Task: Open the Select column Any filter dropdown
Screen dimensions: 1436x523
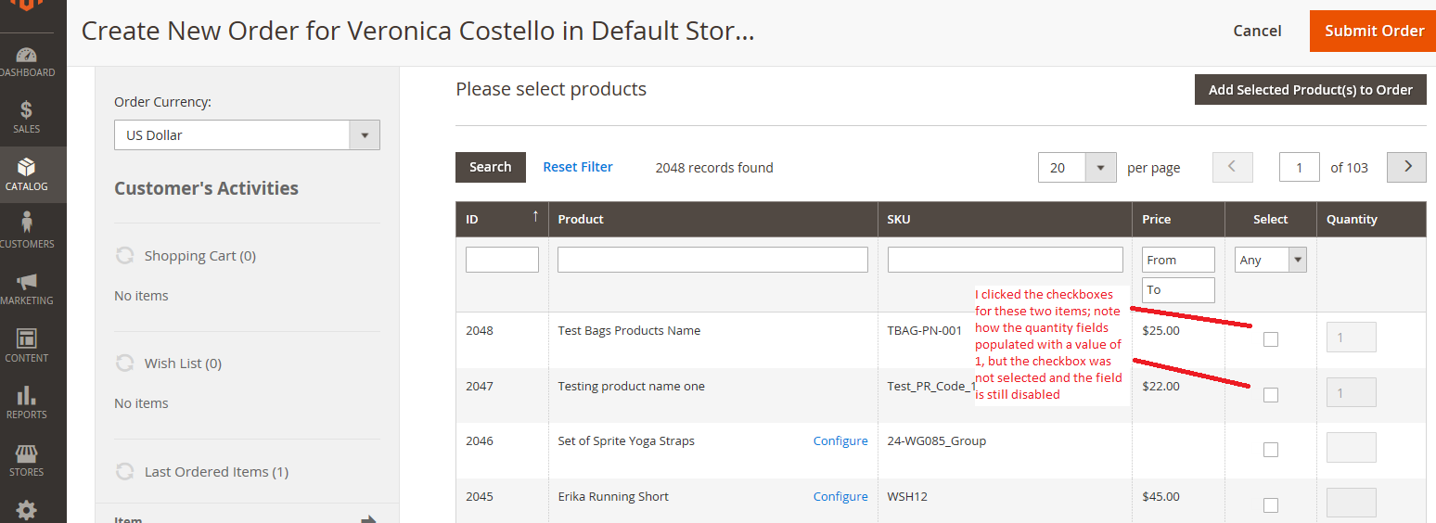Action: [1271, 260]
